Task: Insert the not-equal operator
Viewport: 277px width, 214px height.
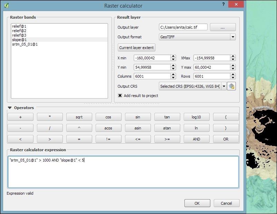Action: (x=108, y=139)
